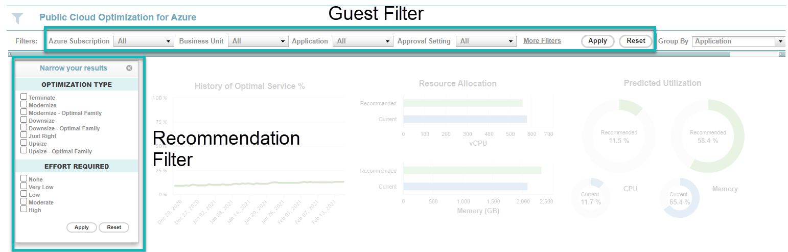Apply the Narrow your results selections
Viewport: 788px width, 252px height.
pyautogui.click(x=82, y=227)
